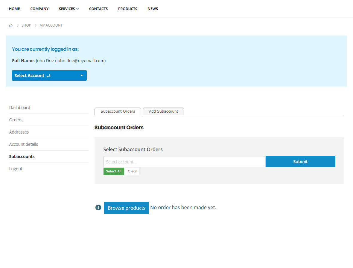Open the Contacts menu item

(98, 9)
